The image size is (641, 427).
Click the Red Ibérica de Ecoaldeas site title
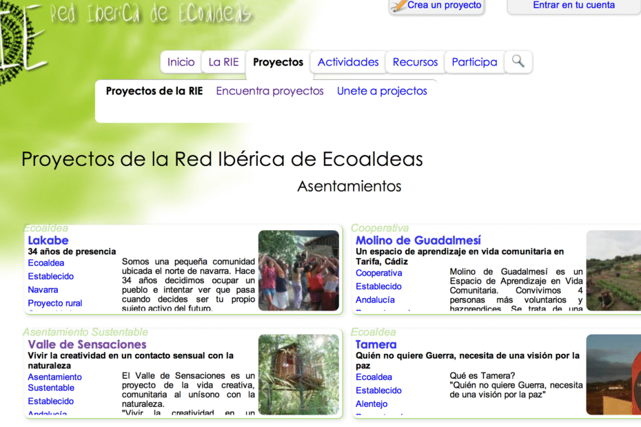(x=150, y=14)
